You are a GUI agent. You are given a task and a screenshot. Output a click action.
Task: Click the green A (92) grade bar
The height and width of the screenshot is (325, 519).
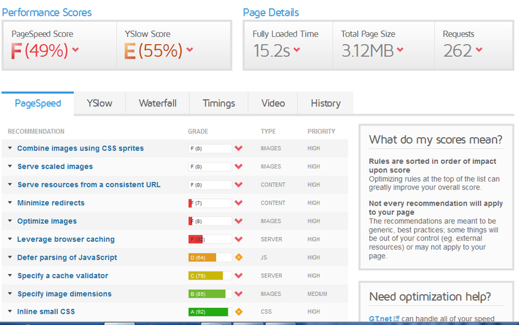208,312
